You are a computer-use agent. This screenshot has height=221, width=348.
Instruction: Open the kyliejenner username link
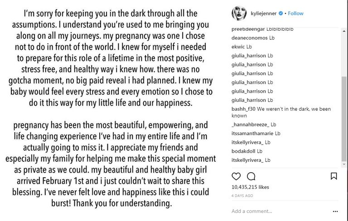262,14
